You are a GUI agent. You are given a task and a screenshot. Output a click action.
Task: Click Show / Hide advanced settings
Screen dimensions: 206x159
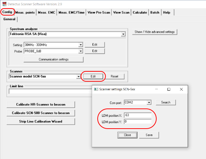click(x=154, y=32)
